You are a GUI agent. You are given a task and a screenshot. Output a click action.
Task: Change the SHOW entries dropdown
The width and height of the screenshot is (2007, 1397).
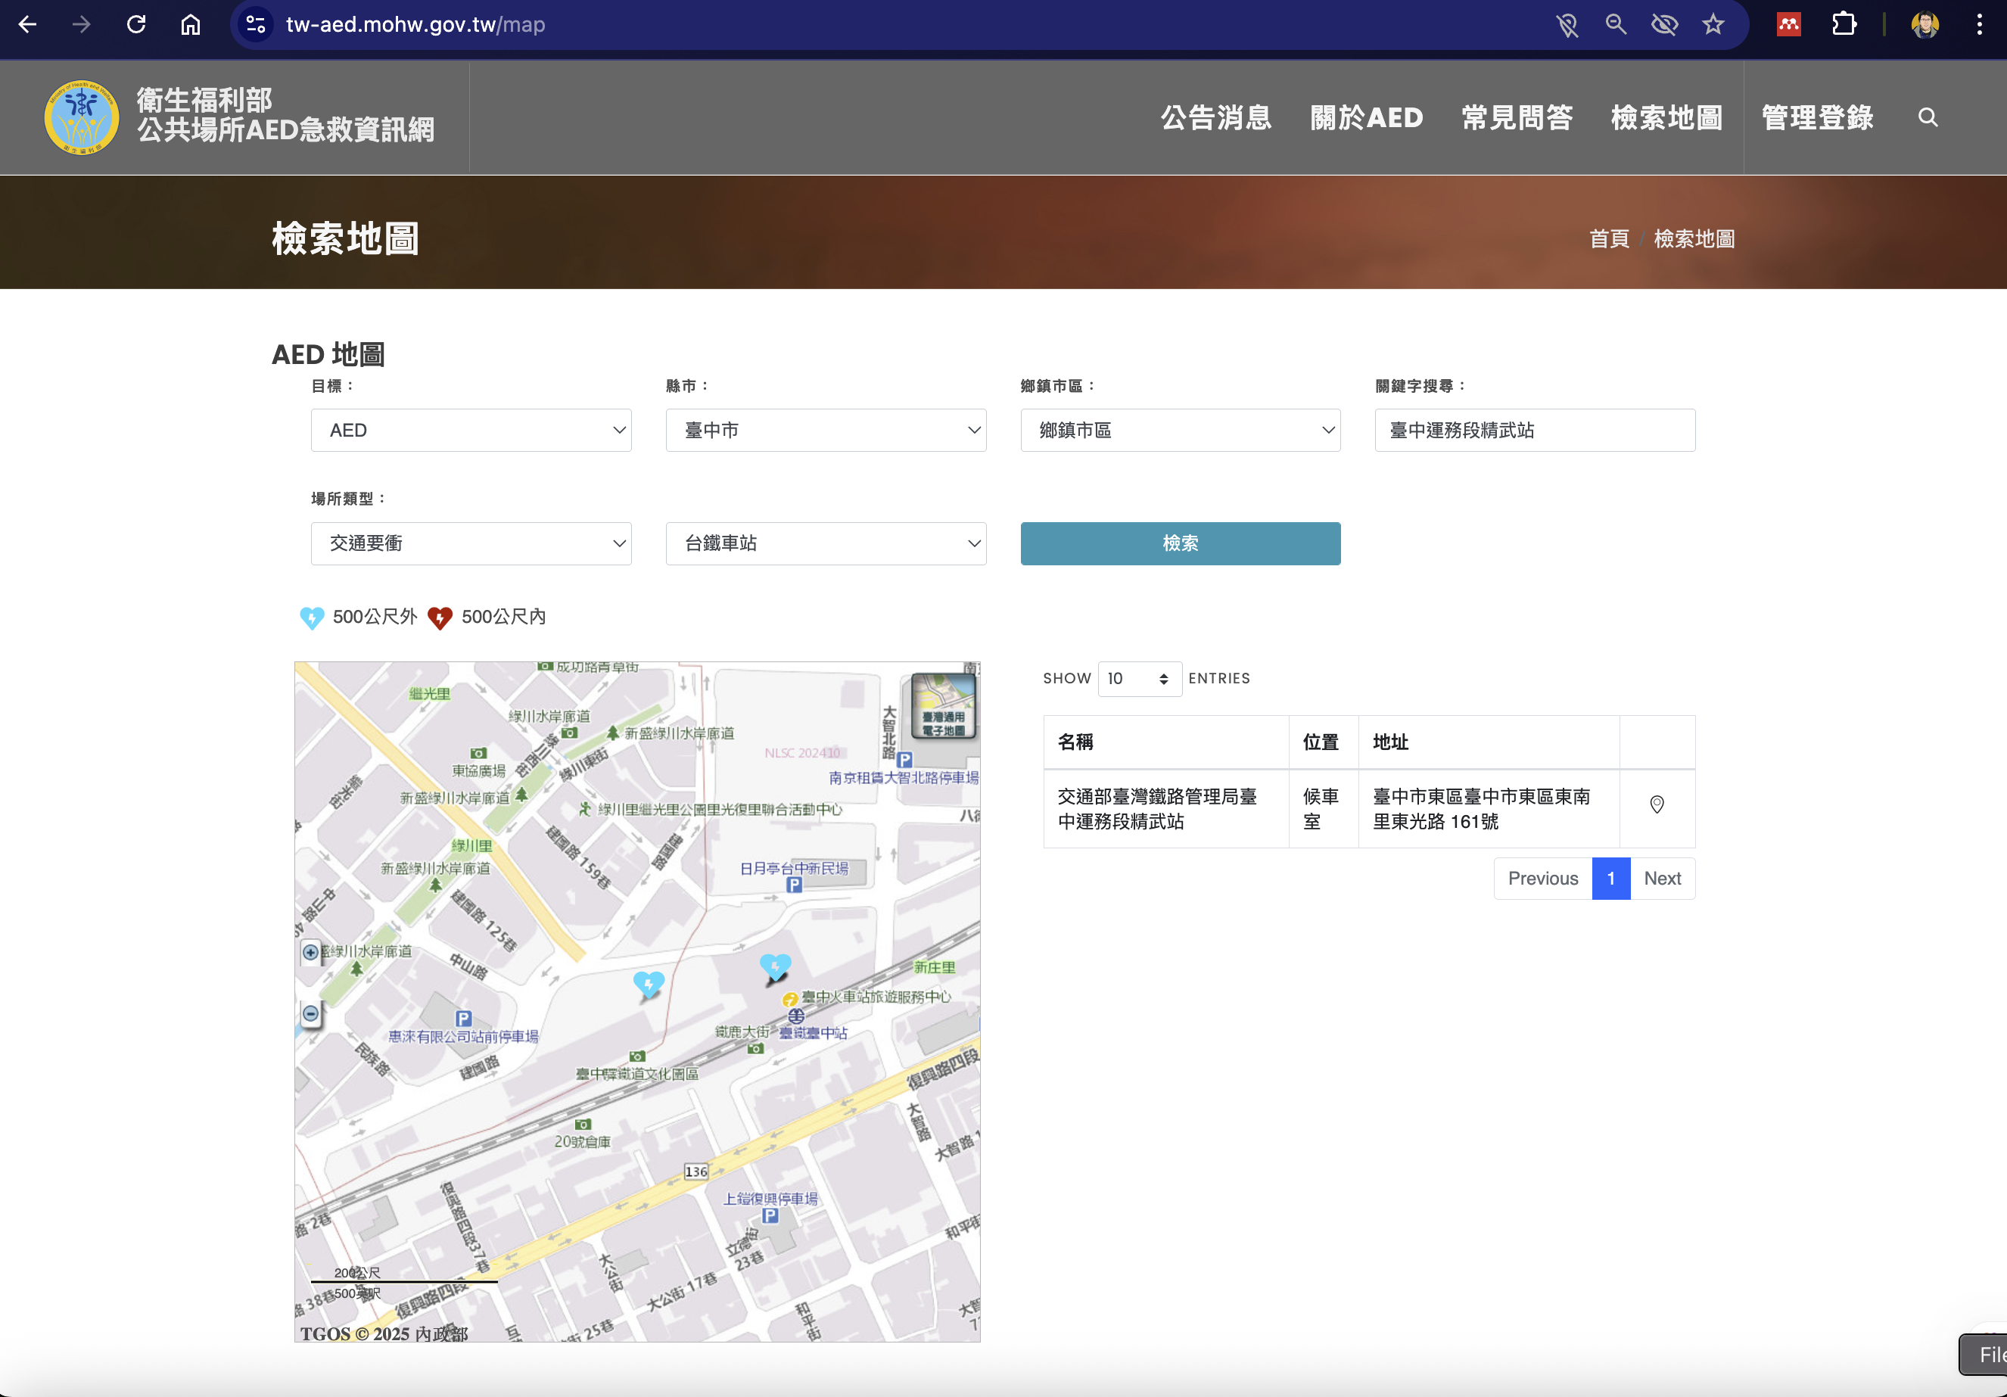(1138, 680)
